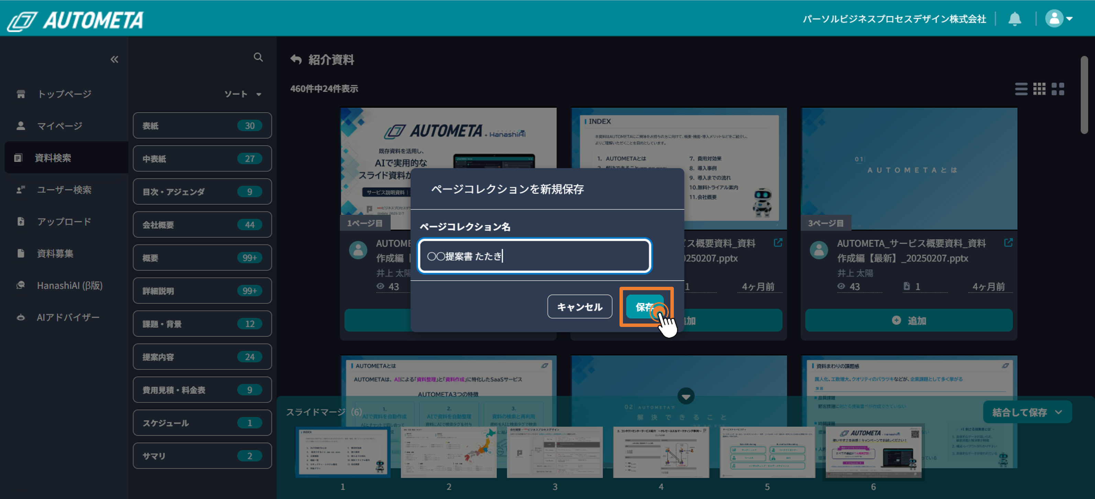This screenshot has width=1095, height=499.
Task: Open external link icon on 3ページ目 card
Action: click(x=1008, y=242)
